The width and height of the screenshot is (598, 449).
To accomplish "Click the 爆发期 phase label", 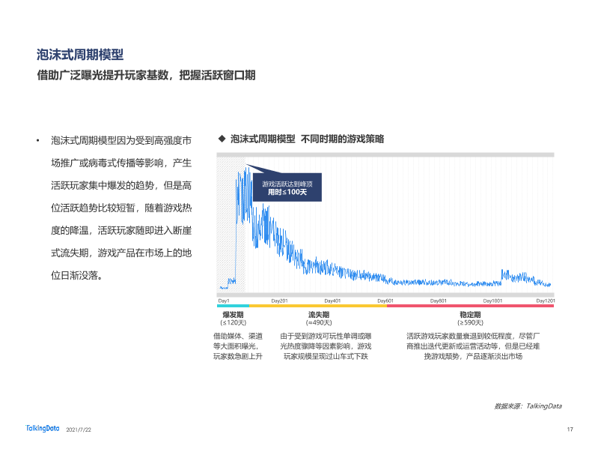I will click(233, 315).
